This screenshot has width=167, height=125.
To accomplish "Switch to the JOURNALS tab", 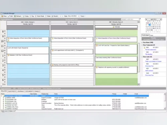I will [x=21, y=91].
